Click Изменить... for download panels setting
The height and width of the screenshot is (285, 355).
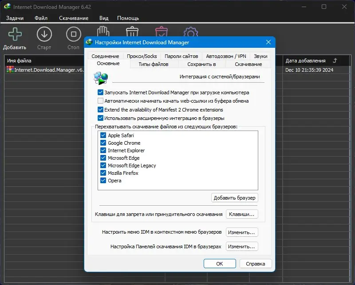pyautogui.click(x=242, y=246)
